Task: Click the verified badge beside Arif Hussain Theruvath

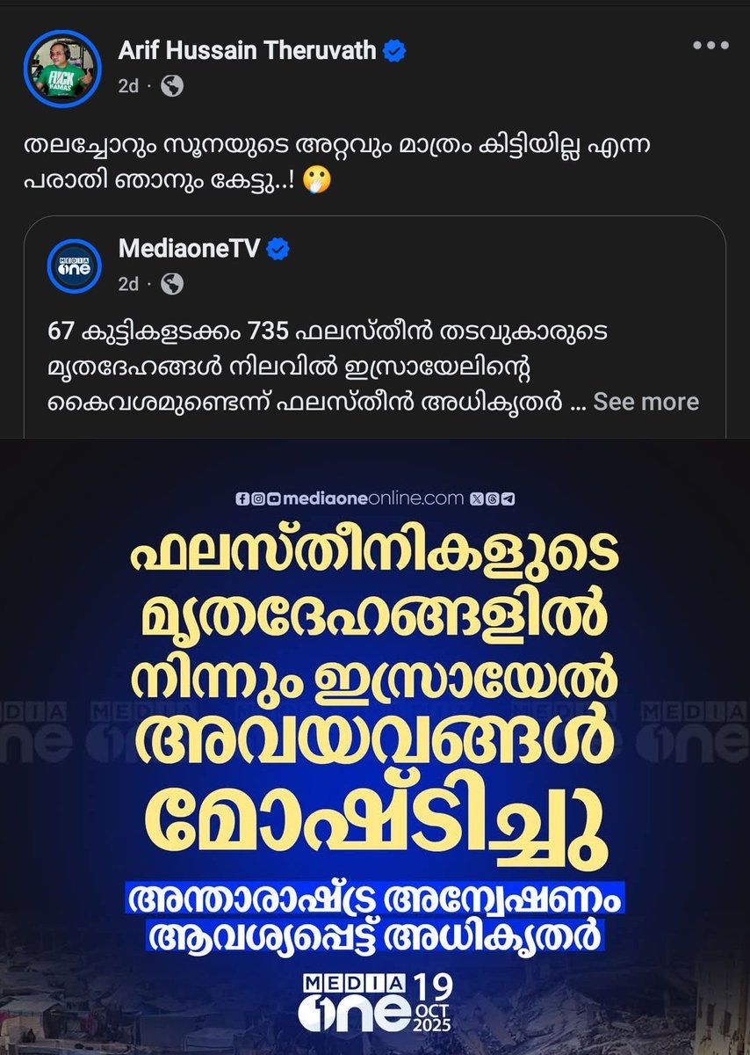Action: point(394,52)
